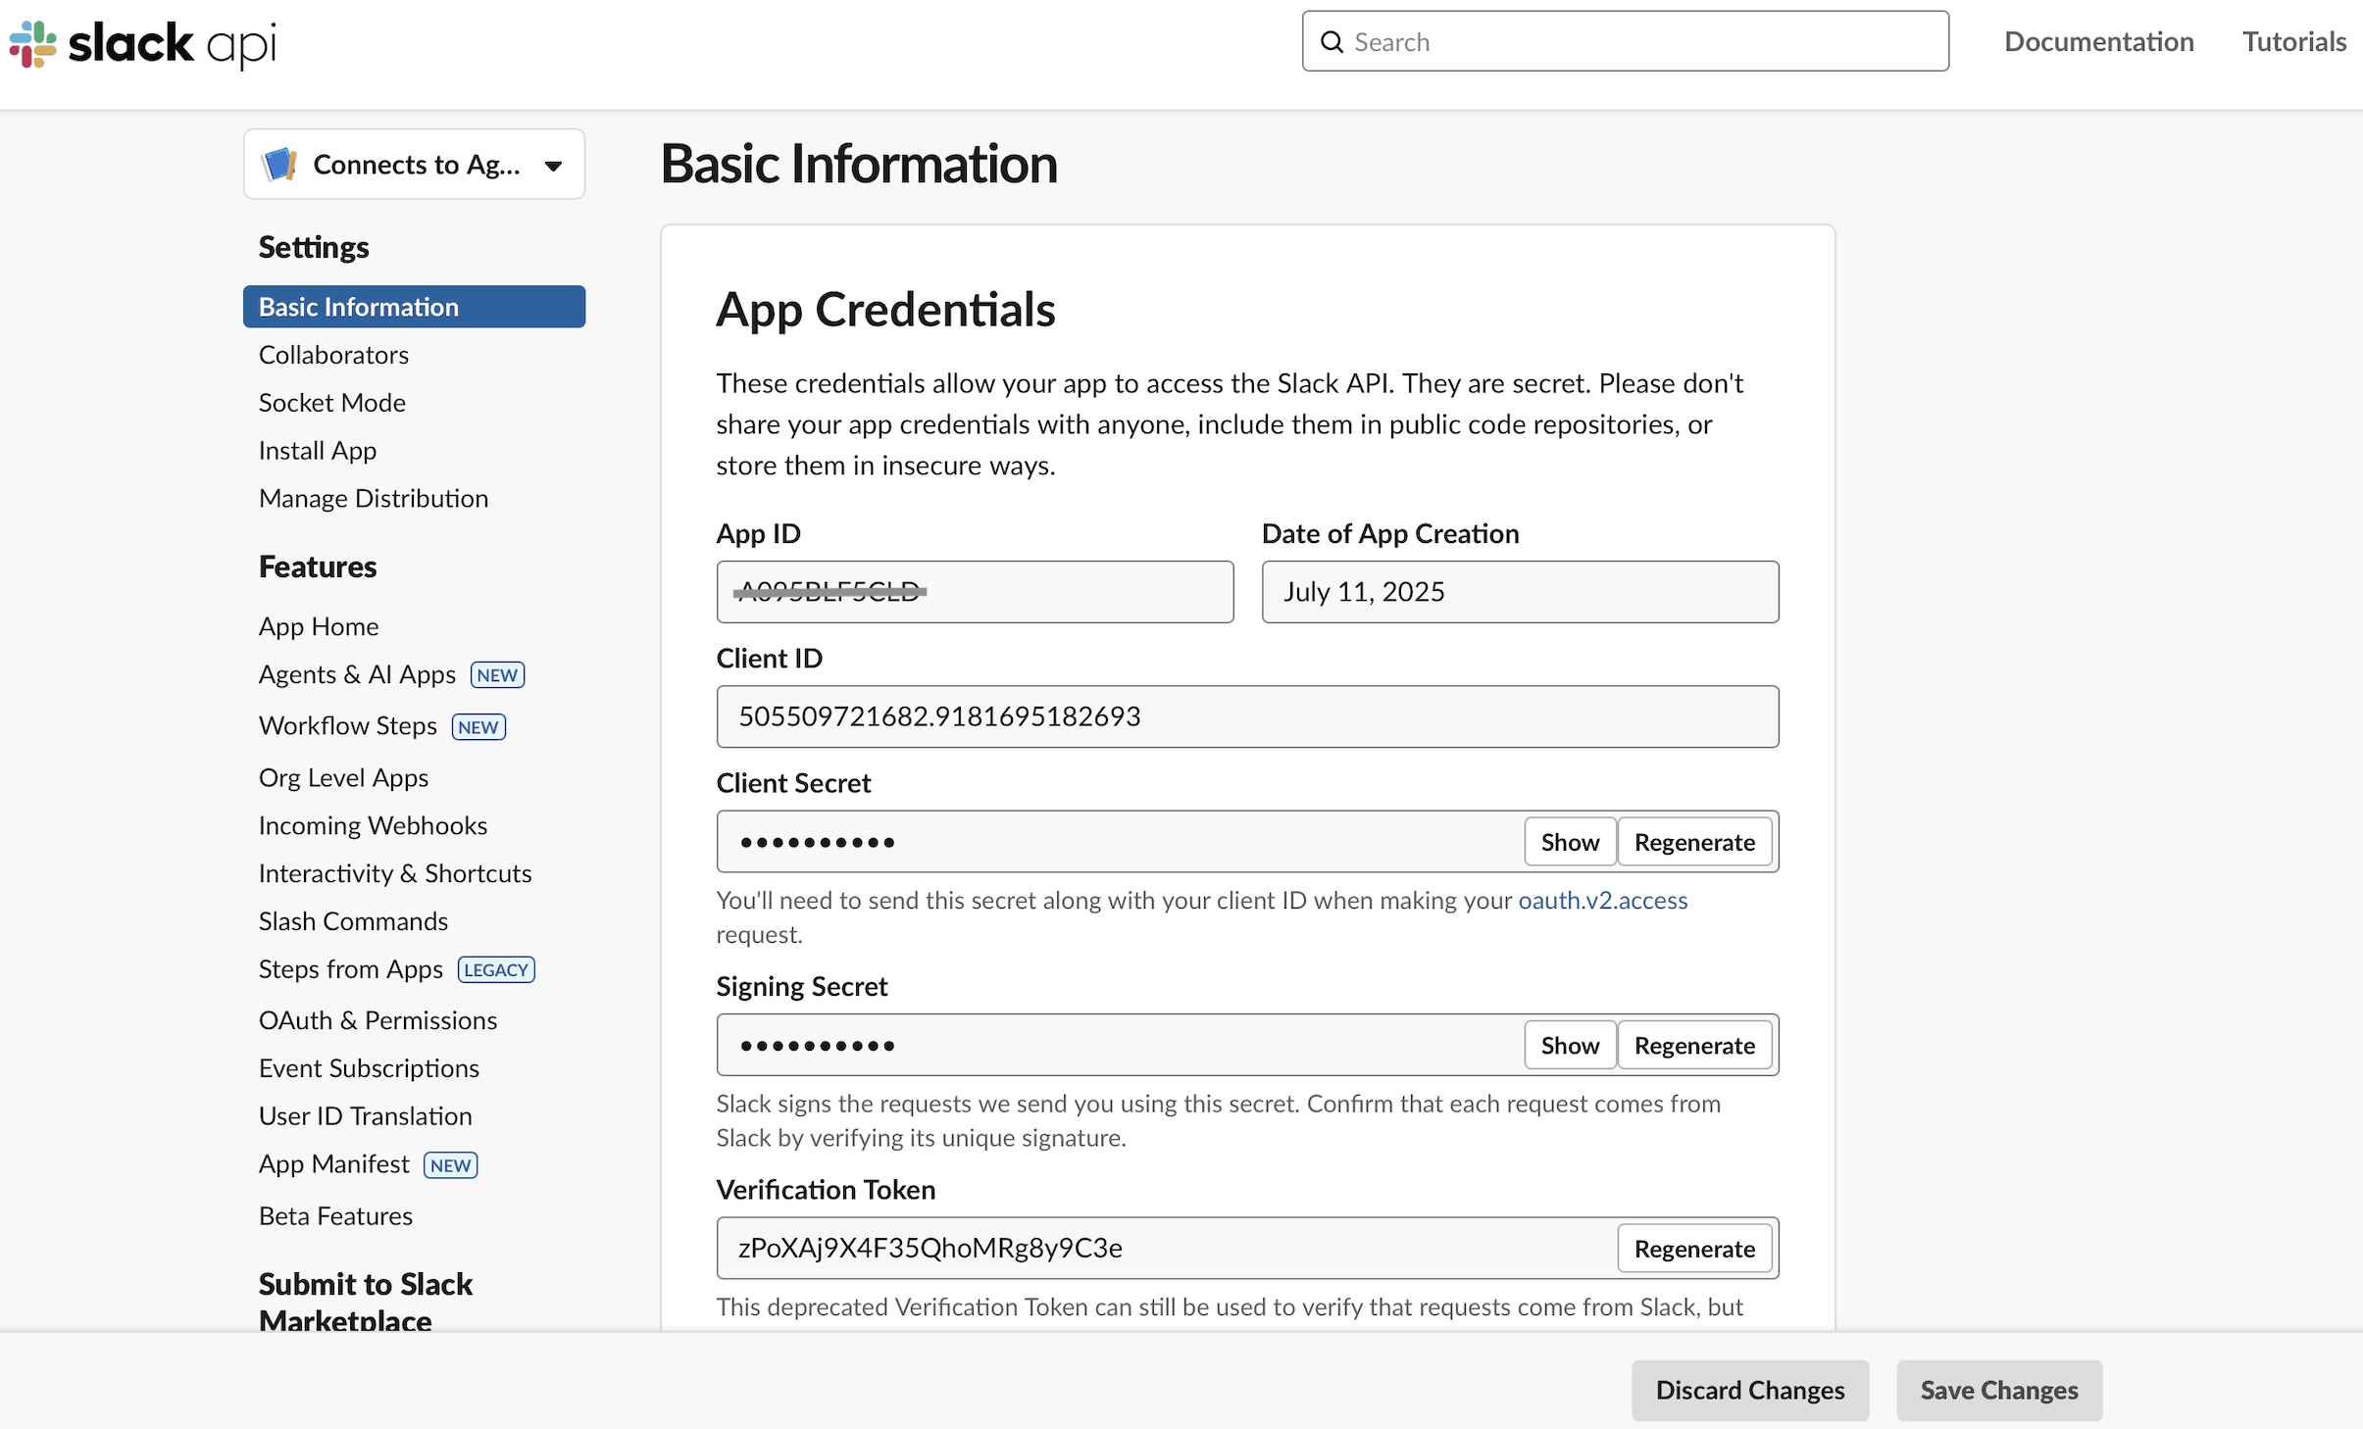The height and width of the screenshot is (1429, 2363).
Task: Open OAuth & Permissions settings
Action: (x=377, y=1019)
